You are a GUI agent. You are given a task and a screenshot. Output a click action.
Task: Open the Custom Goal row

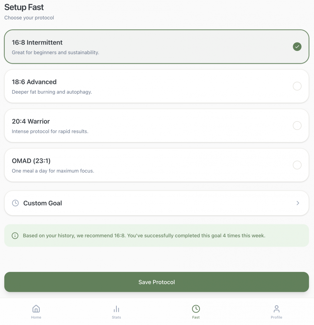(x=156, y=203)
